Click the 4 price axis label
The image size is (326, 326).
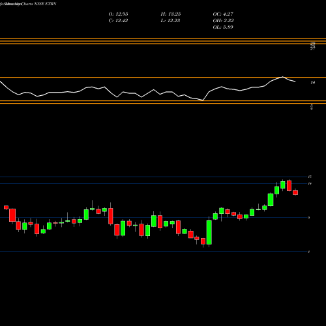coord(309,252)
